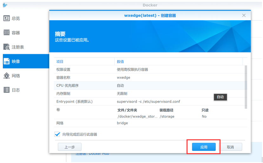
Task: Toggle run container after wizard checkbox
Action: (57, 134)
